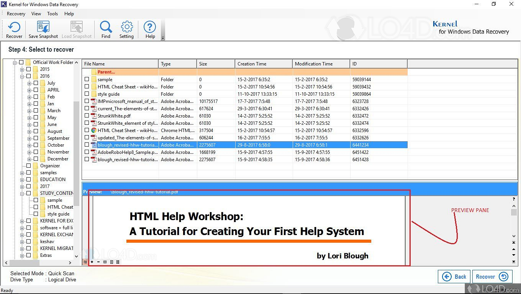Open the Setting icon in the toolbar
The height and width of the screenshot is (294, 521).
[126, 27]
